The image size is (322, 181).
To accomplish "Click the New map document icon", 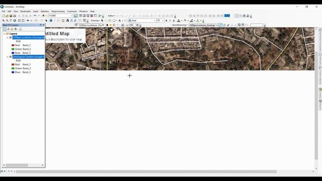I will coord(4,16).
